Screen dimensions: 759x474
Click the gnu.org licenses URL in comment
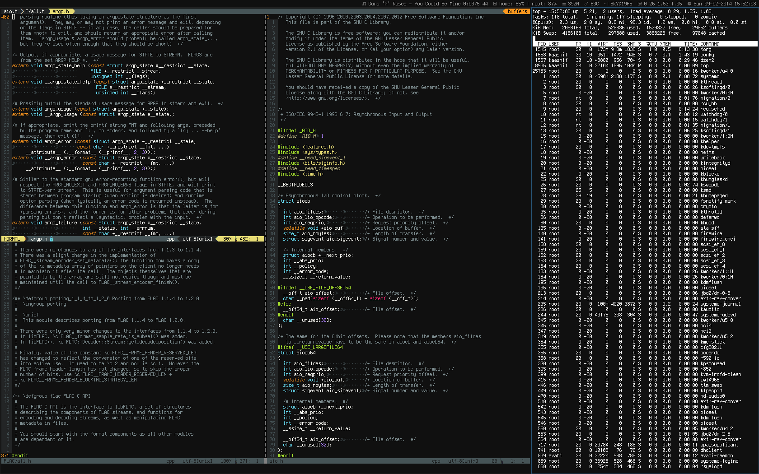point(331,98)
